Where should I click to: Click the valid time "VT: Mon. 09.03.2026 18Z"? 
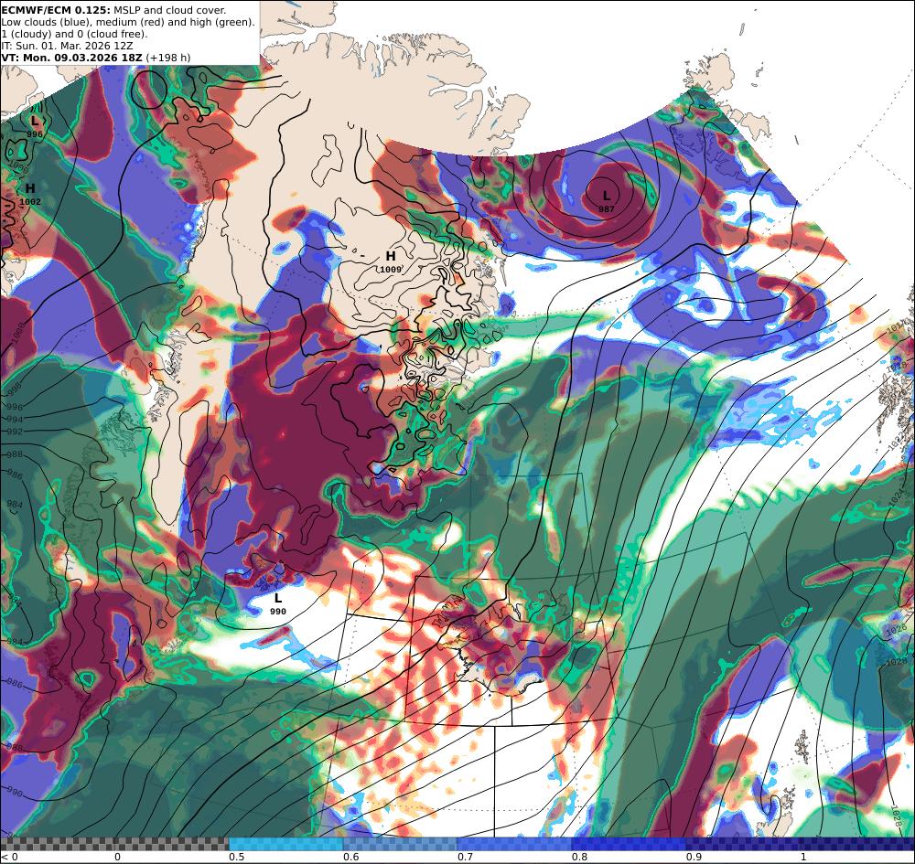point(71,58)
